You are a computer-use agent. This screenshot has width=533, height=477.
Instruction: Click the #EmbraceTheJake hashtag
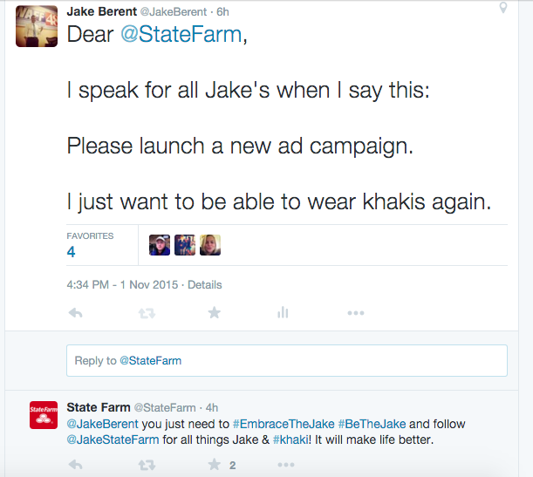(284, 425)
